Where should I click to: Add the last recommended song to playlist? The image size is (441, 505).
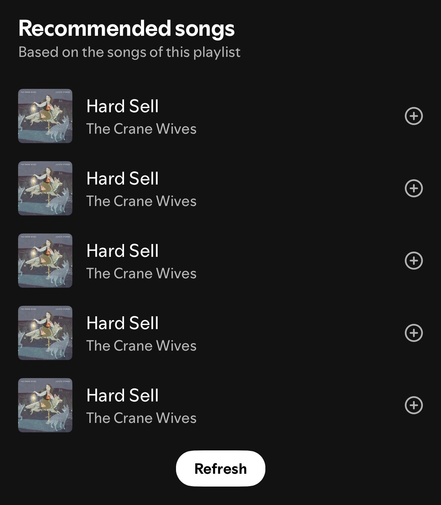pyautogui.click(x=413, y=405)
